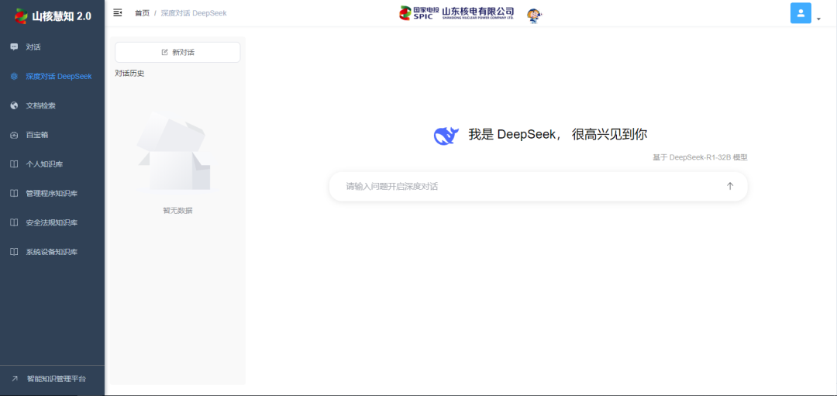Click the SPIC 国家电投 logo in header
The image size is (837, 396).
419,13
